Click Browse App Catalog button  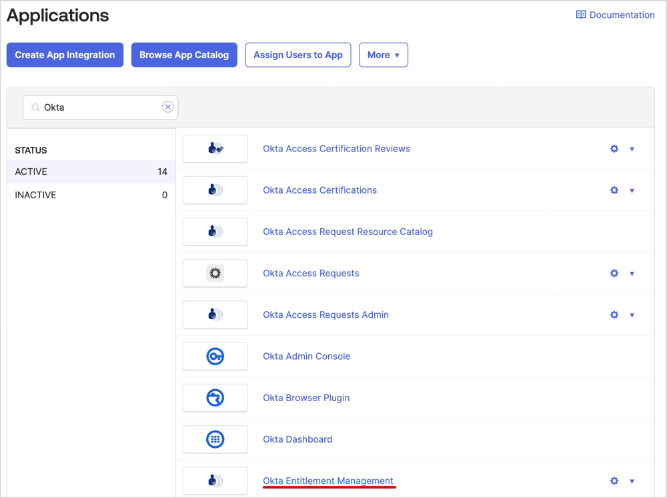pos(184,55)
